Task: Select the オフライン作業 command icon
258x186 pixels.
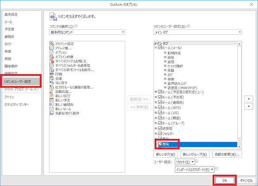Action: (x=52, y=57)
